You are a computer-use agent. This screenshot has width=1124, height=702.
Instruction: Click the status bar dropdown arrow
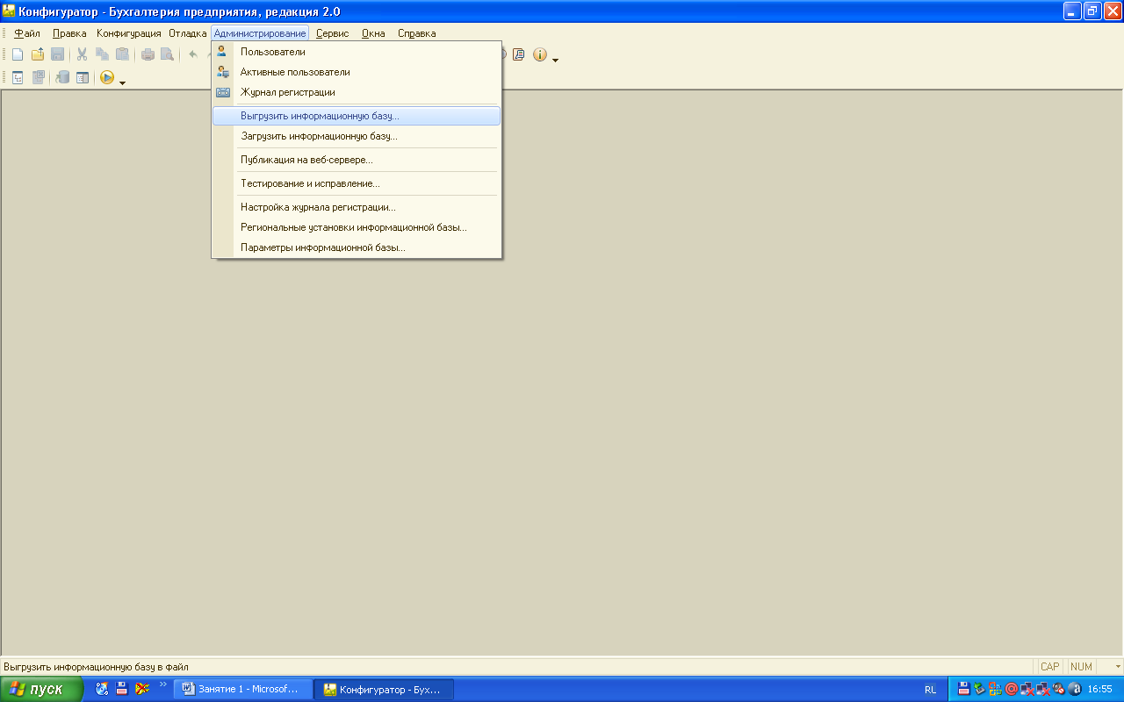coord(1117,667)
